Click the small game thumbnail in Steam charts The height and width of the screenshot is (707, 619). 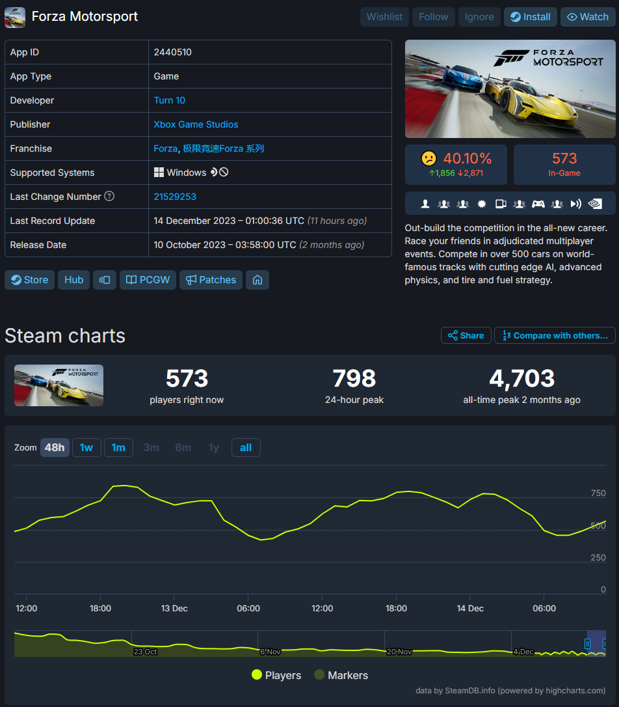pos(59,385)
